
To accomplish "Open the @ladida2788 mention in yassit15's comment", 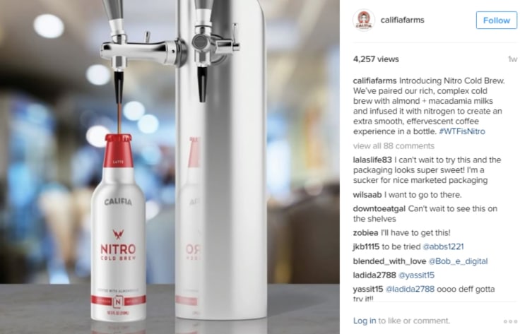I will (x=410, y=289).
